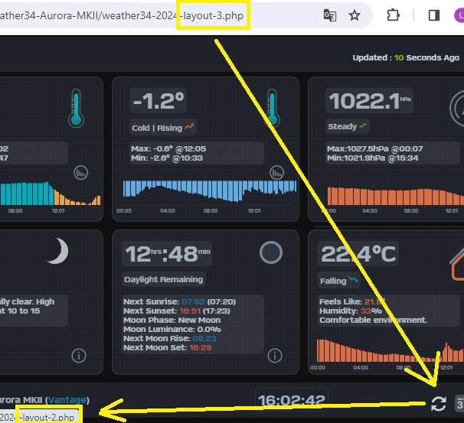This screenshot has width=464, height=423.
Task: Toggle the browser side panel icon
Action: coord(434,15)
